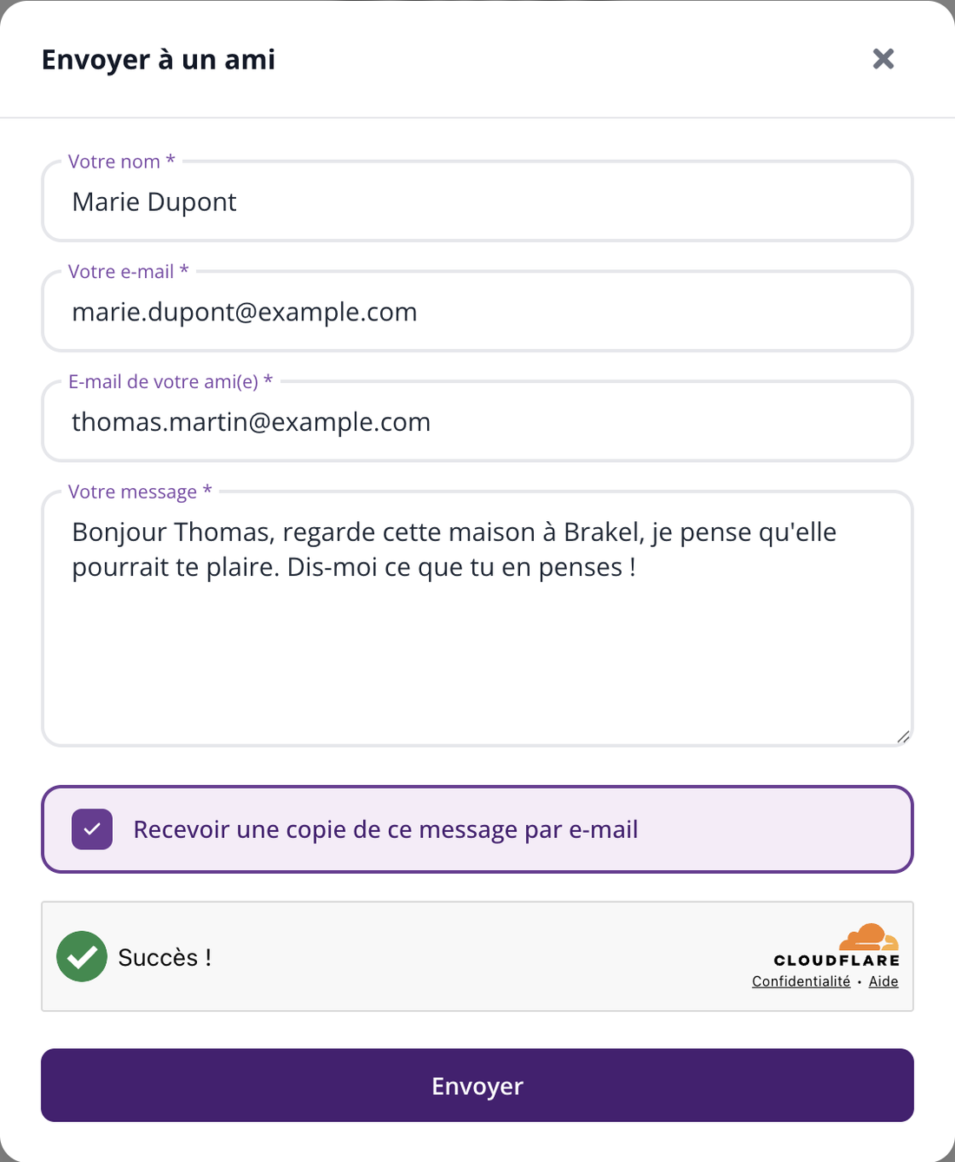Click the CLOUDFLARE wordmark text
955x1162 pixels.
coord(837,961)
